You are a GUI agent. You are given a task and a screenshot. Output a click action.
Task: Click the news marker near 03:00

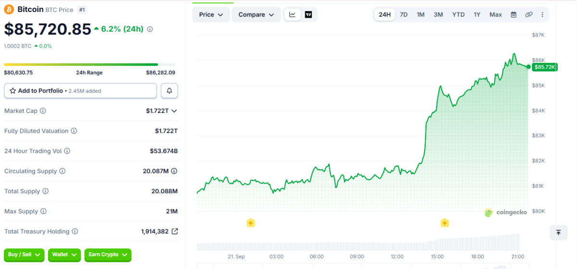point(251,223)
